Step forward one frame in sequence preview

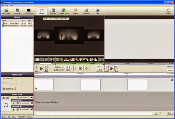coord(116,67)
